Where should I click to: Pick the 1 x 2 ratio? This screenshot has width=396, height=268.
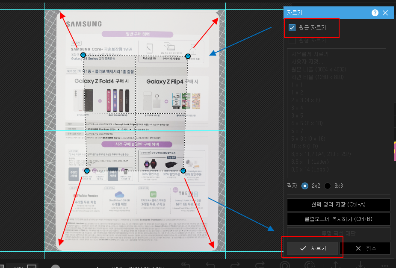tap(297, 93)
